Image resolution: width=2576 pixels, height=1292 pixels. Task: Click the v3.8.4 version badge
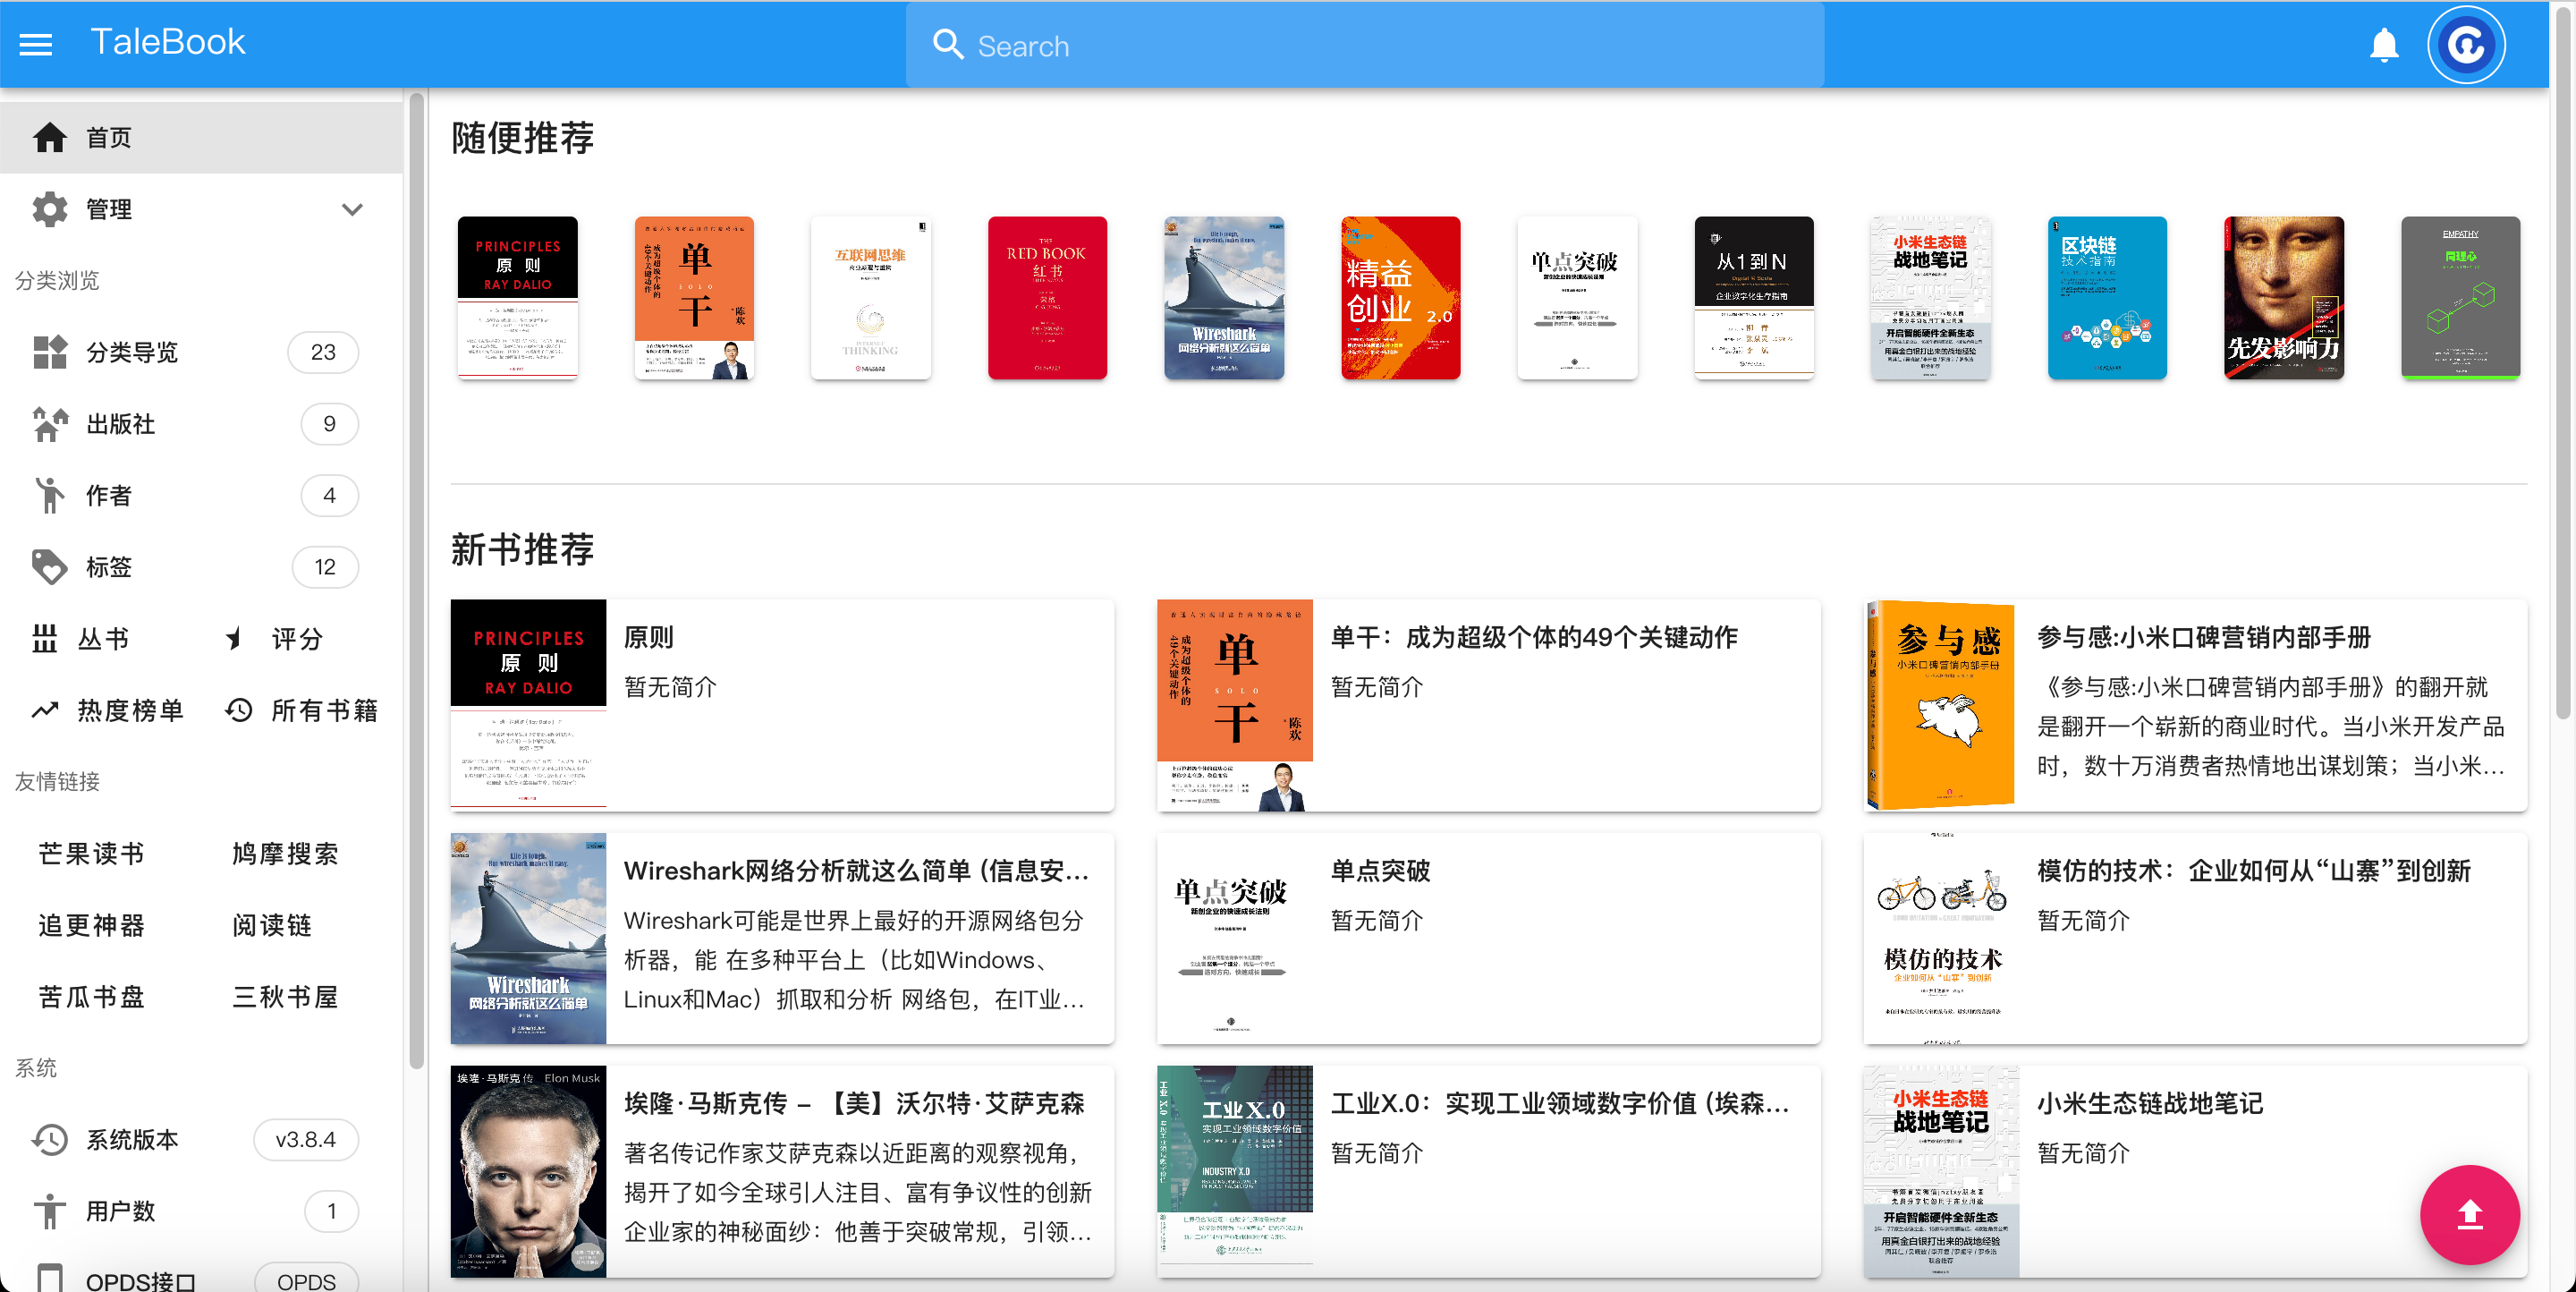coord(305,1139)
